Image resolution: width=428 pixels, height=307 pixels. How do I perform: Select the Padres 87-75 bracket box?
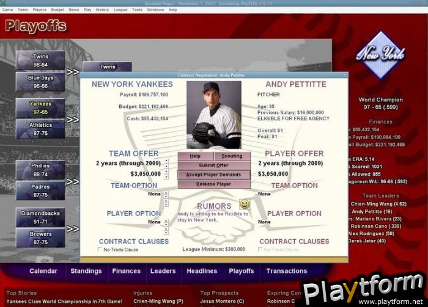pyautogui.click(x=40, y=191)
